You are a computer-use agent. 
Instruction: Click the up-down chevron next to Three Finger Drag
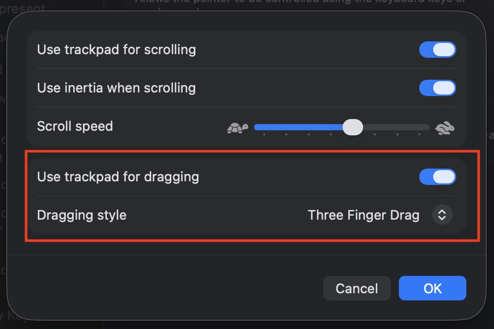pos(442,215)
